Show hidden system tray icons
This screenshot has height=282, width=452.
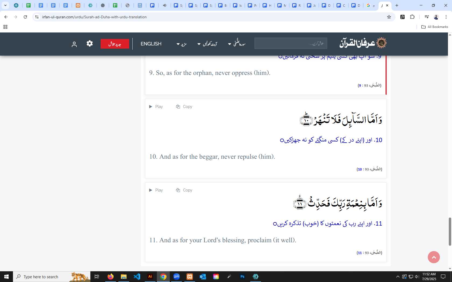click(x=398, y=277)
